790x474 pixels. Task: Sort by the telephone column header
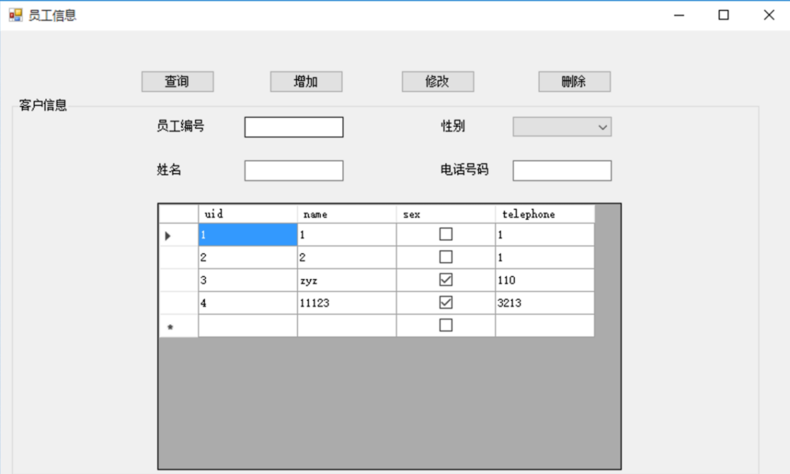tap(545, 214)
